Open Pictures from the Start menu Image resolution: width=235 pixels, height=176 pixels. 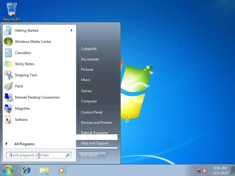[x=87, y=70]
